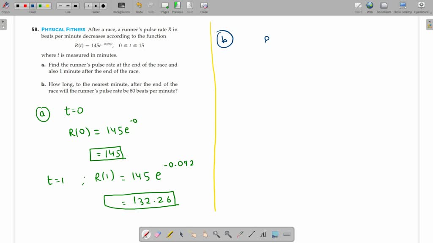
Task: Switch to Web browsing mode
Action: (370, 6)
